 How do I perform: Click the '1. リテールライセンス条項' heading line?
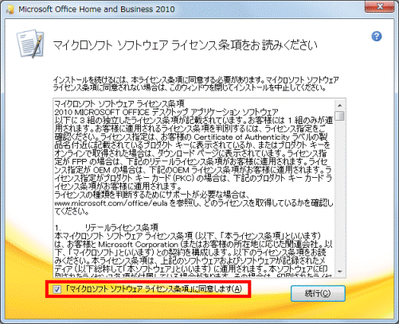coord(107,227)
